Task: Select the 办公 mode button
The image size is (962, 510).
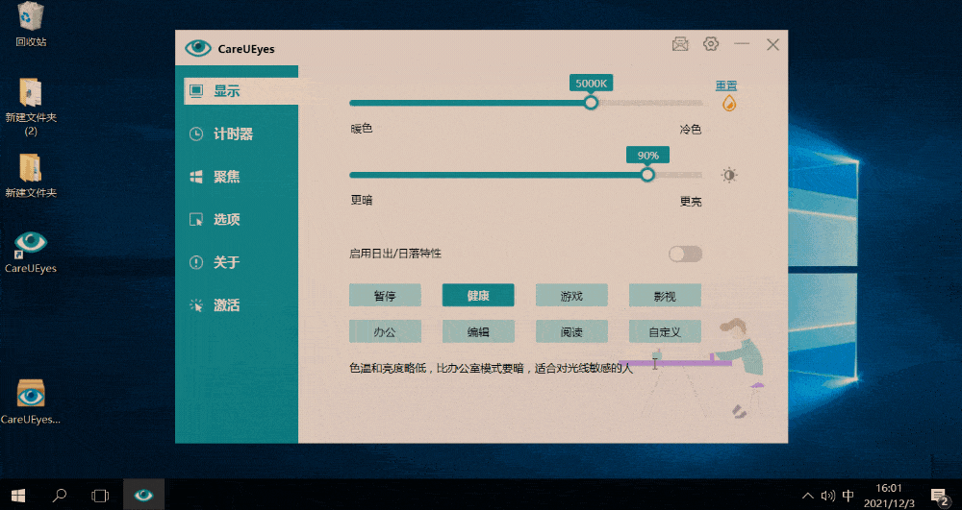Action: 386,332
